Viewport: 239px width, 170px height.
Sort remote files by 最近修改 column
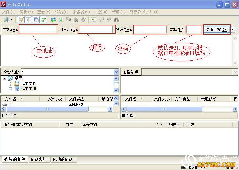tap(214, 99)
